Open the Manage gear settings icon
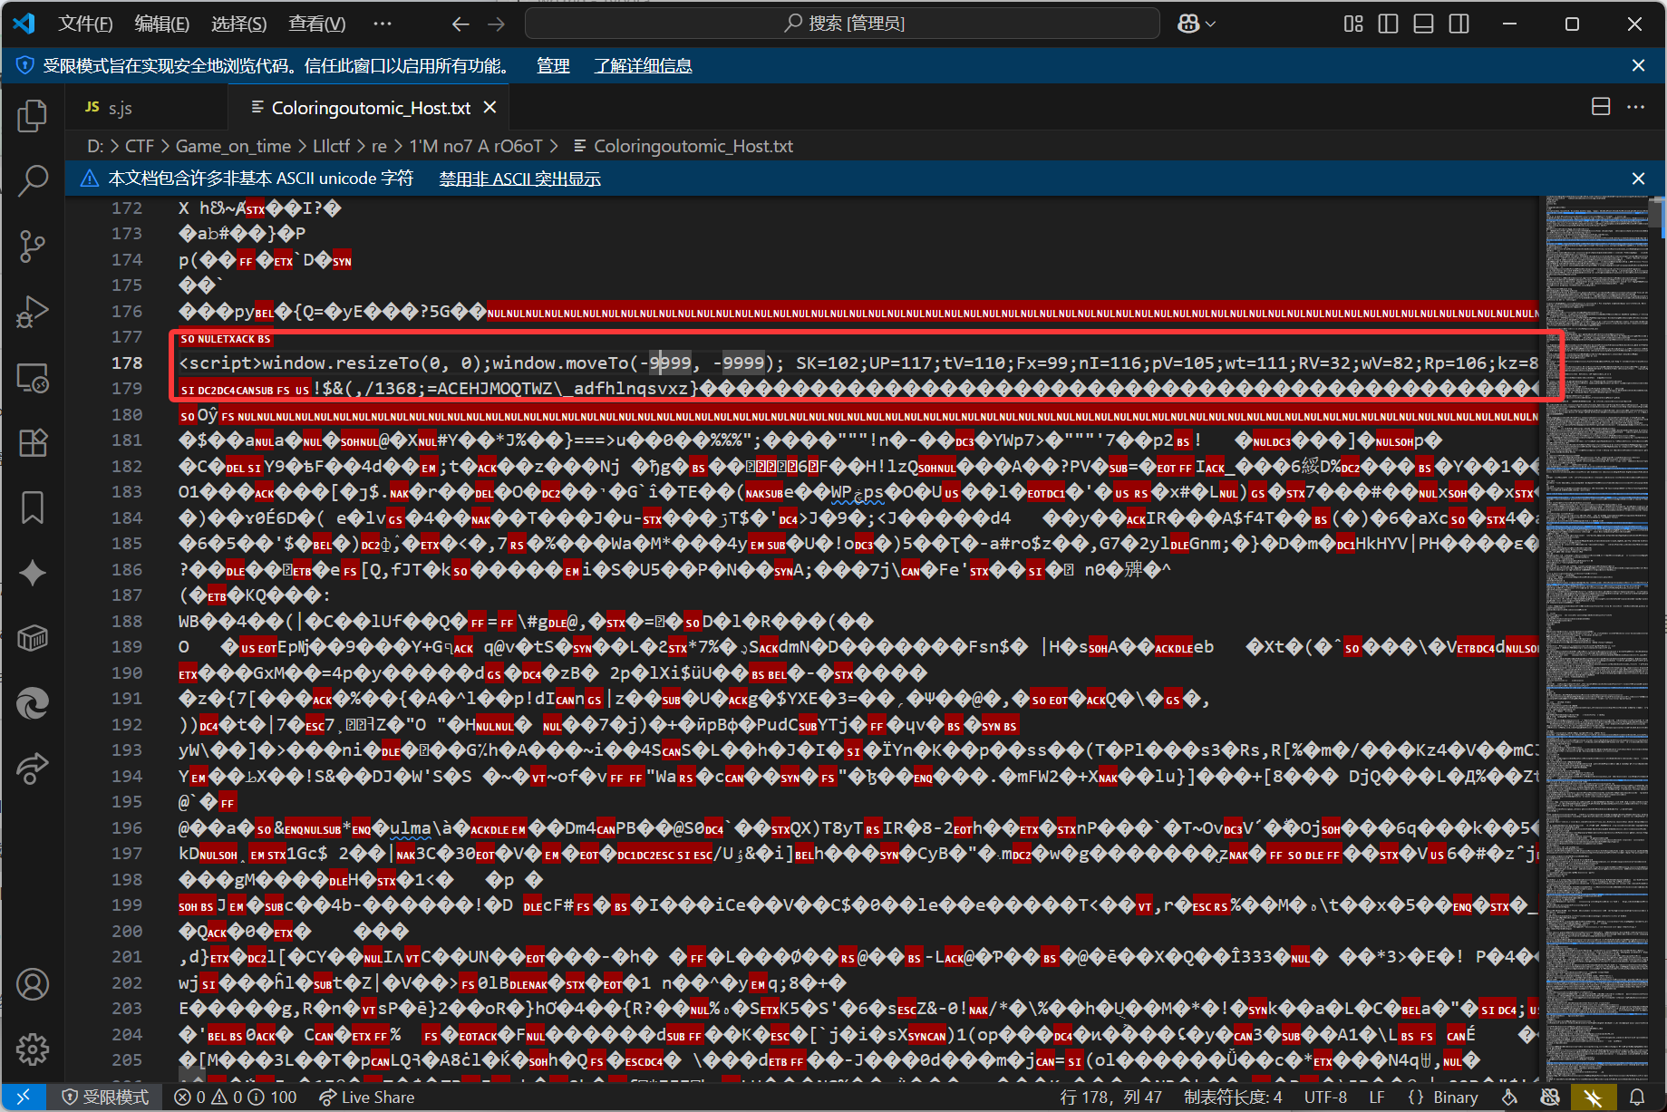This screenshot has height=1112, width=1667. click(x=33, y=1049)
